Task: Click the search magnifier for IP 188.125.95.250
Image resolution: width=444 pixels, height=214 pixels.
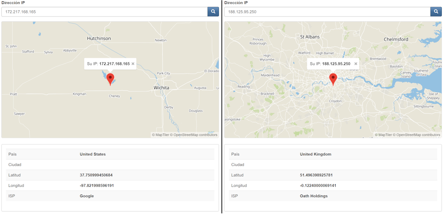Action: 436,12
